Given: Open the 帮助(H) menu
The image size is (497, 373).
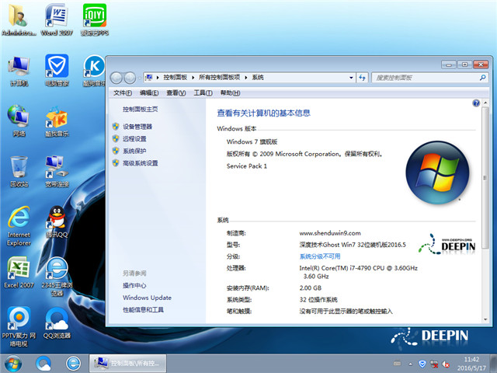Looking at the screenshot, I should point(231,93).
